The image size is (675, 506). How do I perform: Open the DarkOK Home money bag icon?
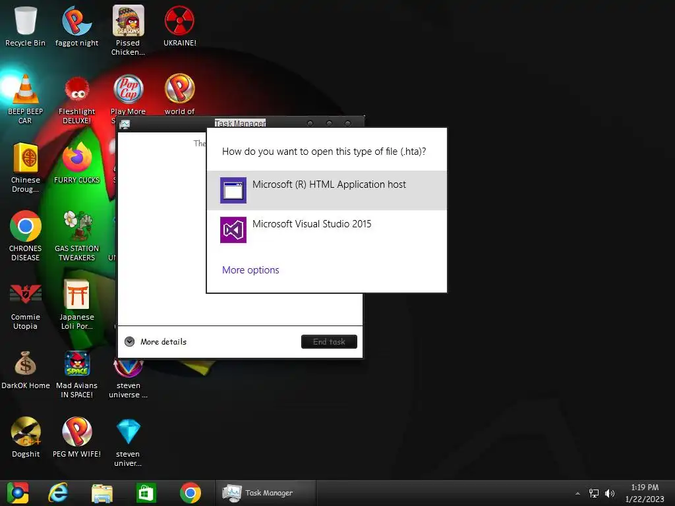coord(26,369)
